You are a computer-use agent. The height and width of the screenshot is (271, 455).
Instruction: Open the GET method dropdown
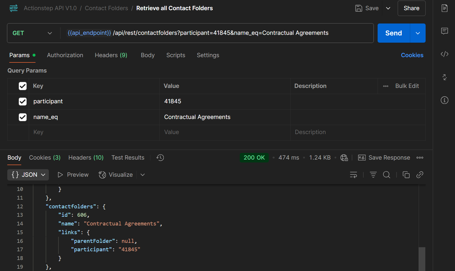(32, 33)
